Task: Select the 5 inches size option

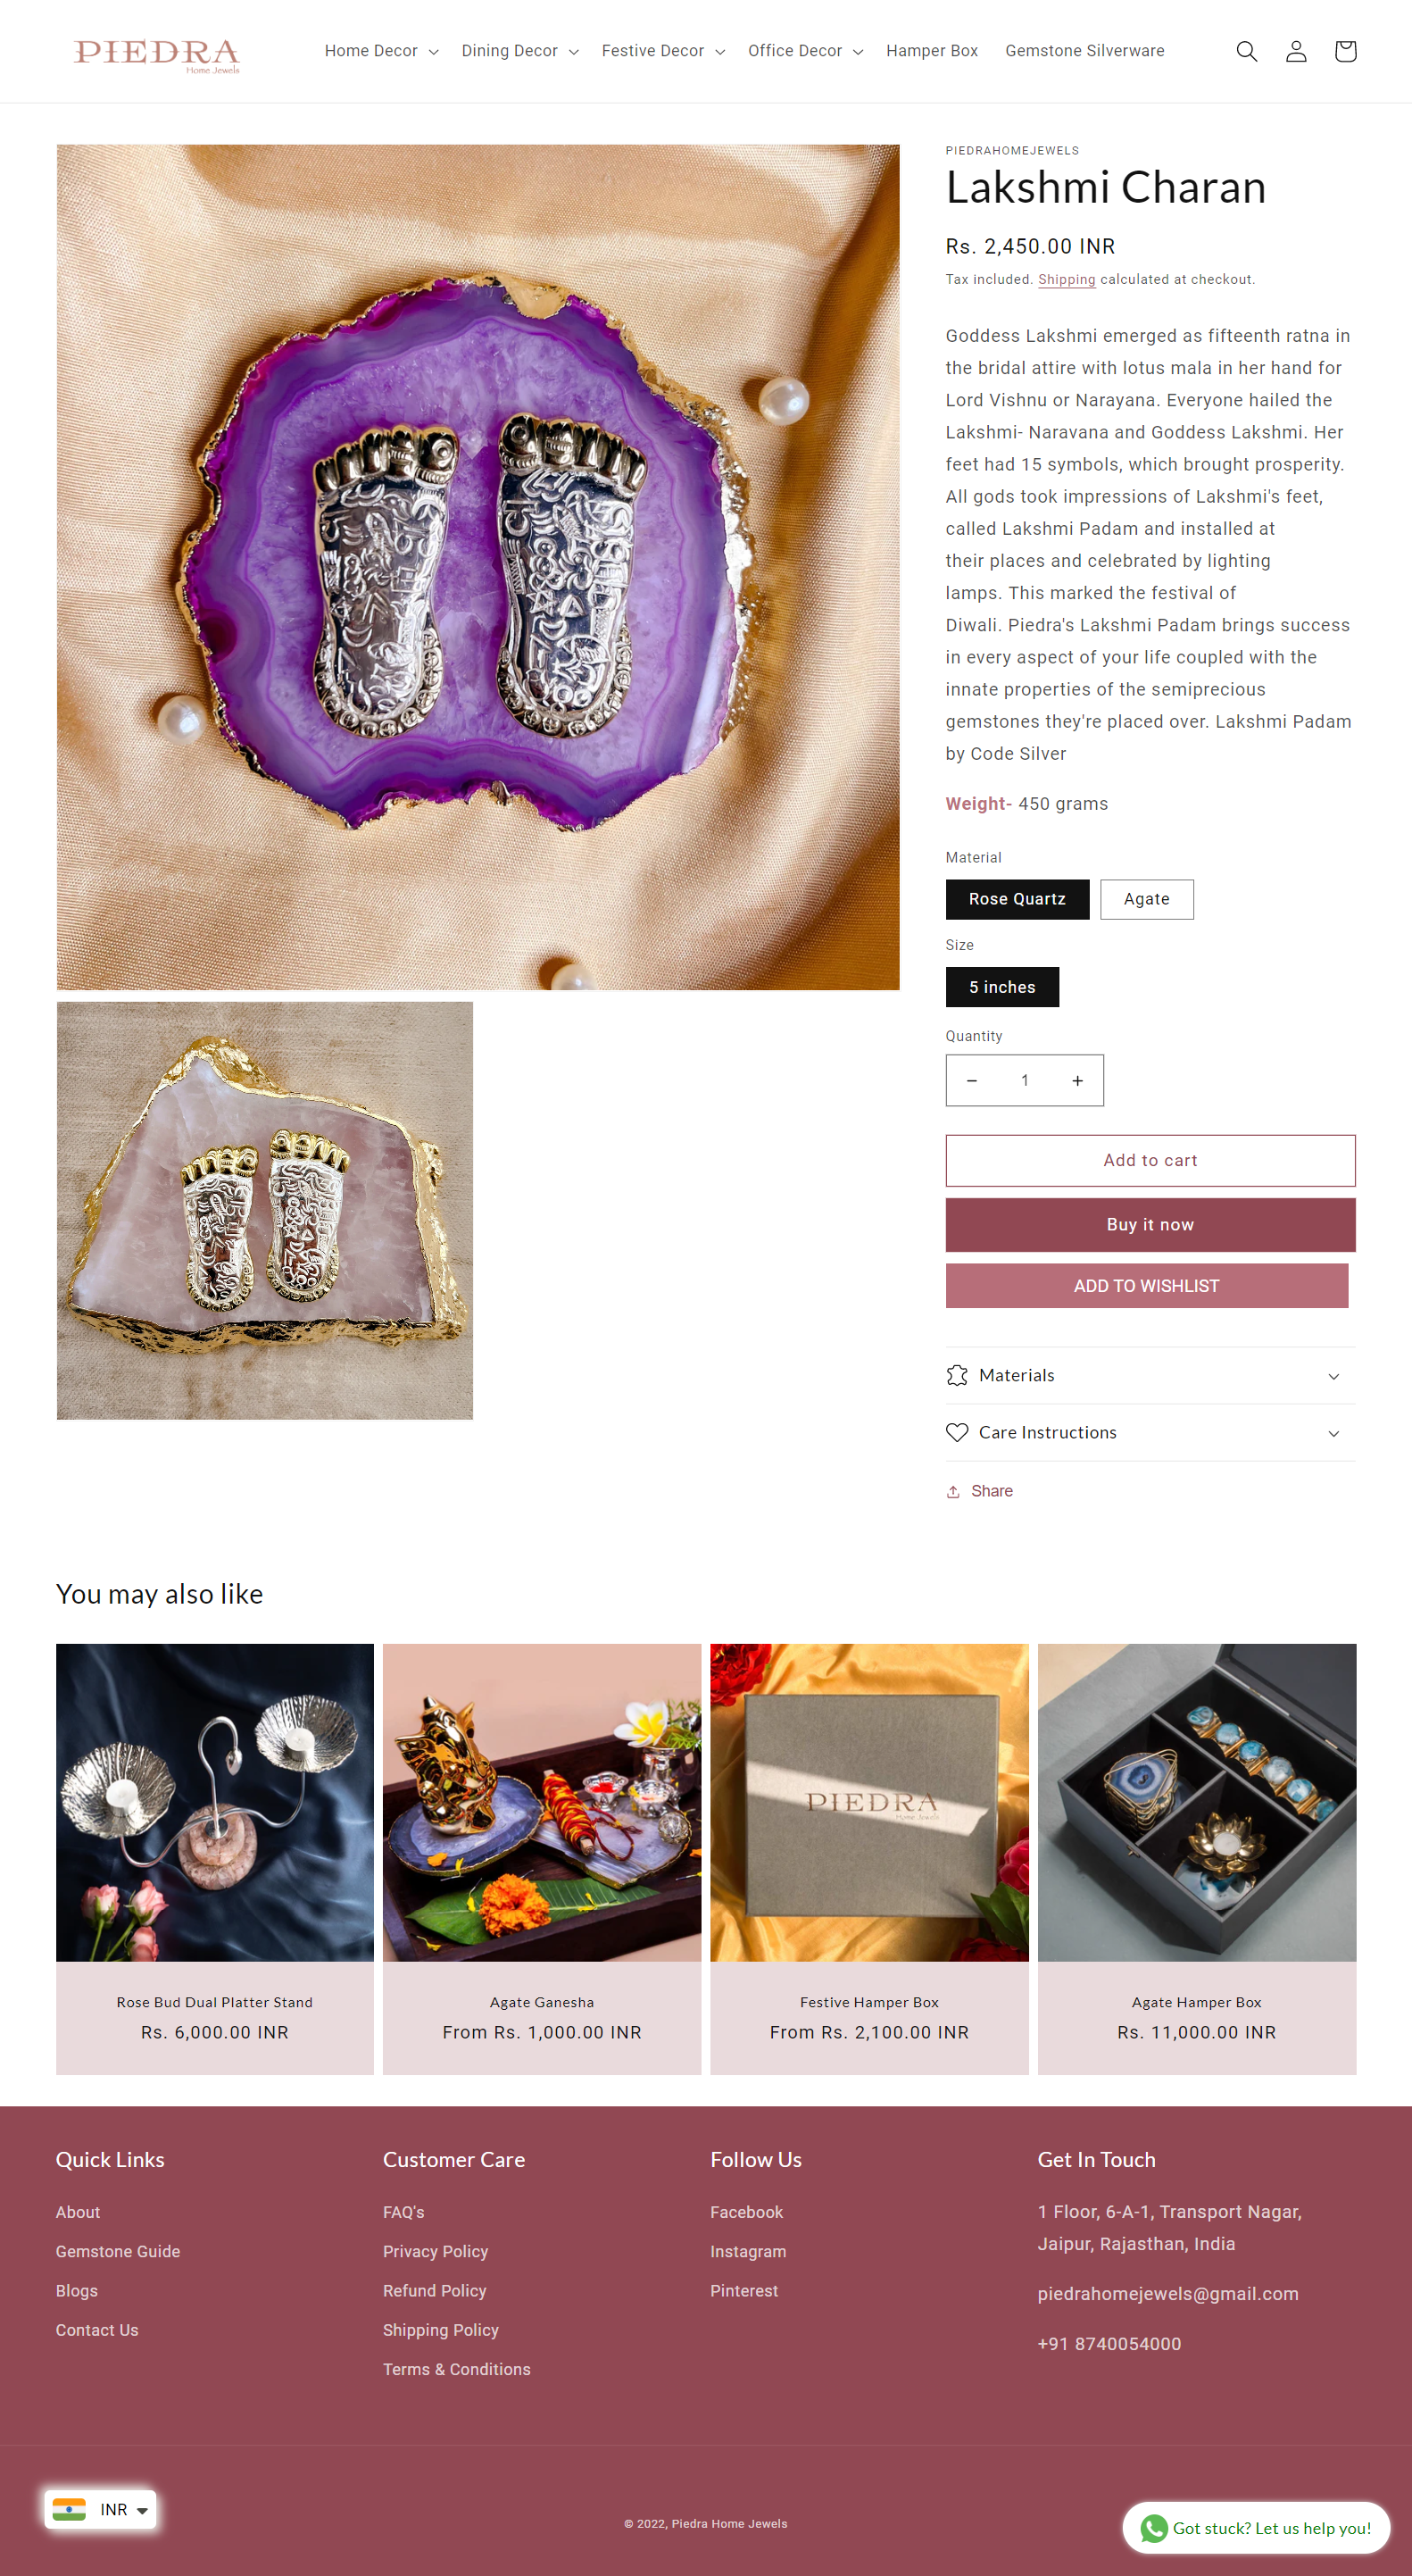Action: pos(1002,987)
